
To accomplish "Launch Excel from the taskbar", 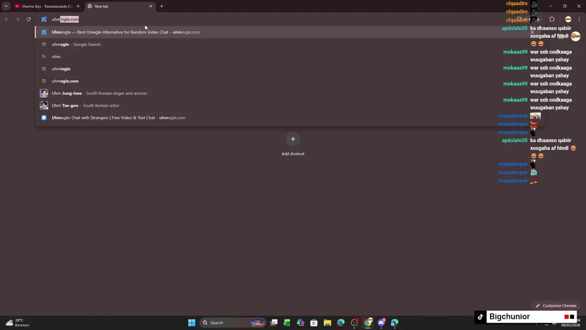I will pos(287,323).
